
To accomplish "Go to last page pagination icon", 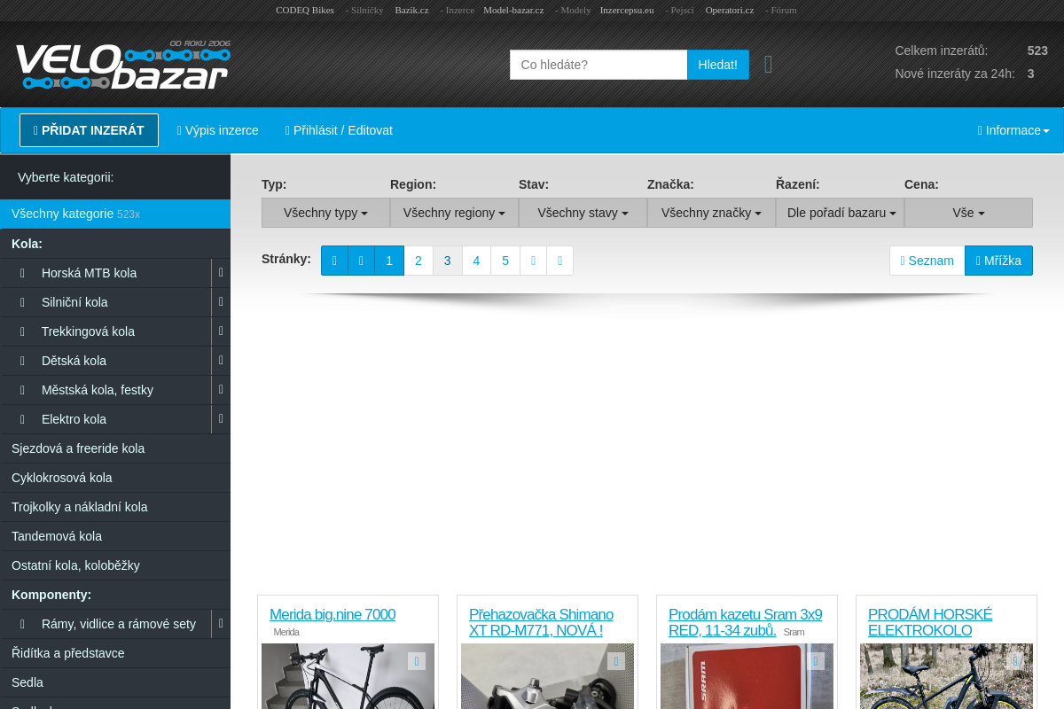I will click(x=559, y=261).
